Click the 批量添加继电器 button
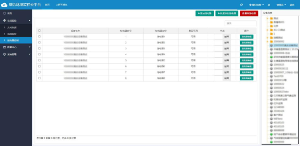The image size is (300, 146). point(227,13)
